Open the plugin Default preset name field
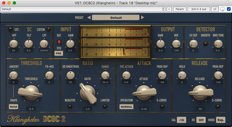Viewport: 232px width, 127px height. tap(116, 17)
